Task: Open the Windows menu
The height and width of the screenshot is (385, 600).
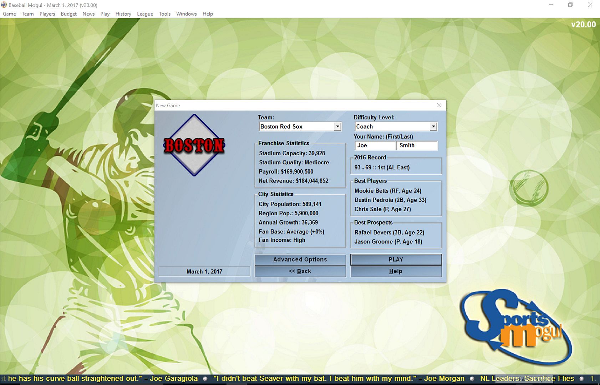Action: pos(186,14)
